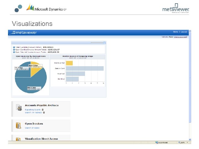Click the Vendor Invoice Processing Steps chart title
Screen dimensions: 199x149
pyautogui.click(x=78, y=56)
